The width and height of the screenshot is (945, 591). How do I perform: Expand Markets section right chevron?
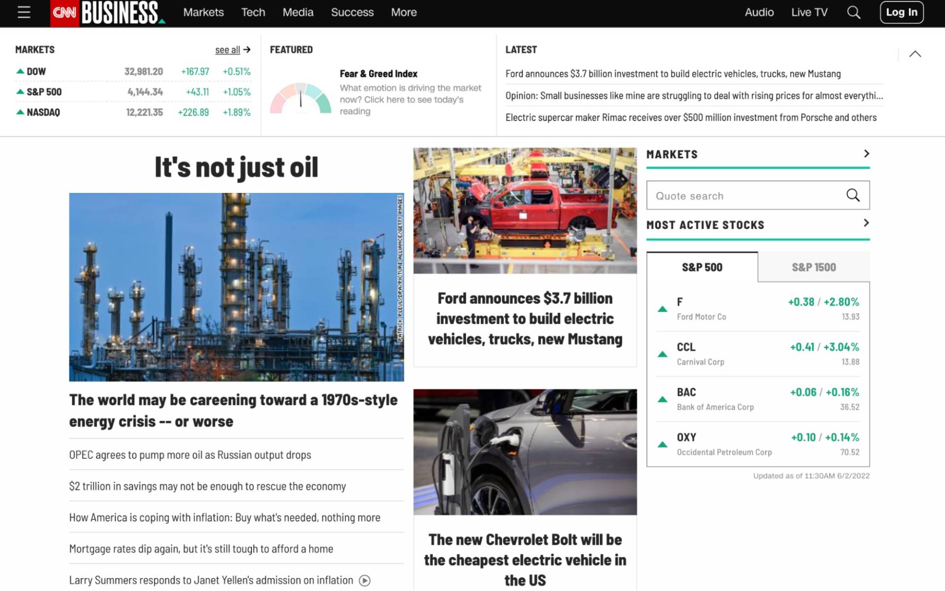click(866, 154)
